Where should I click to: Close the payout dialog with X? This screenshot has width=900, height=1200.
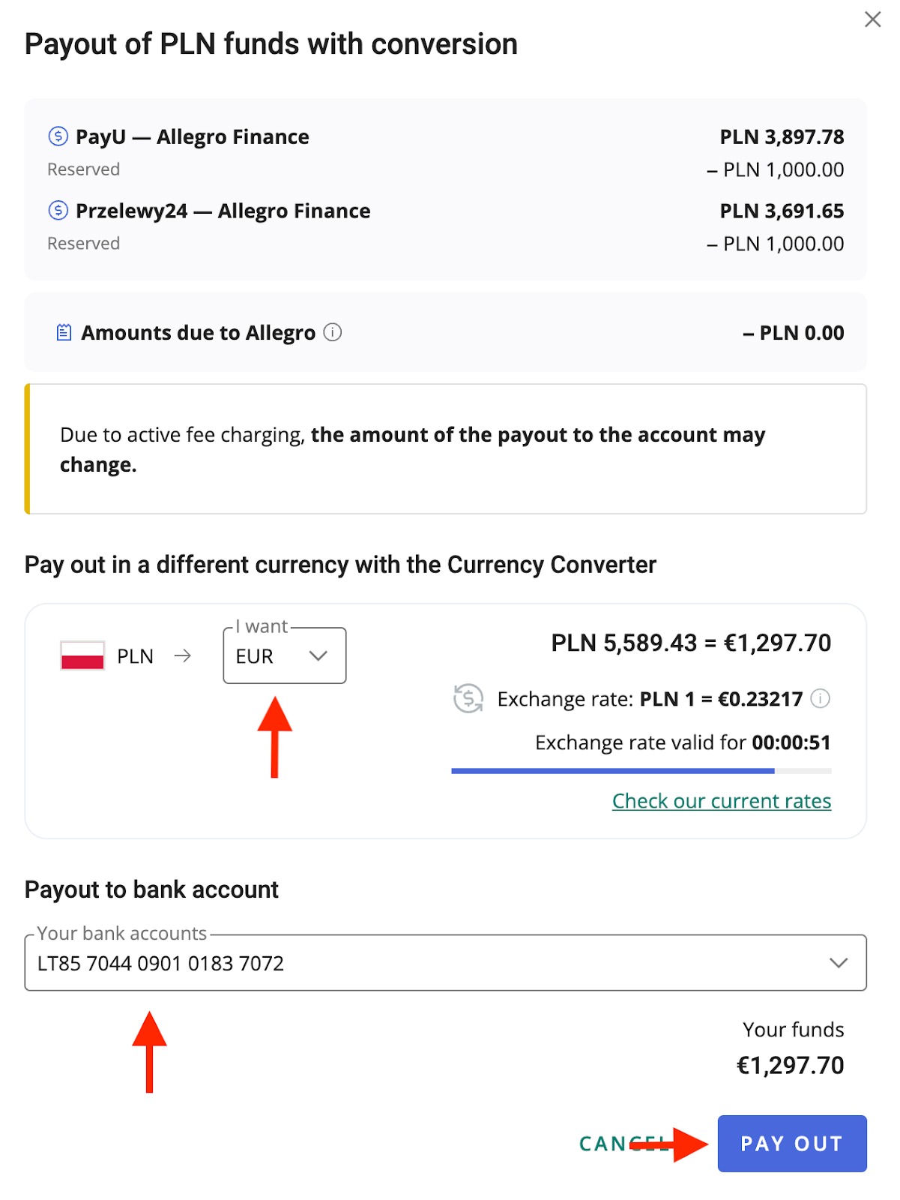(x=872, y=19)
